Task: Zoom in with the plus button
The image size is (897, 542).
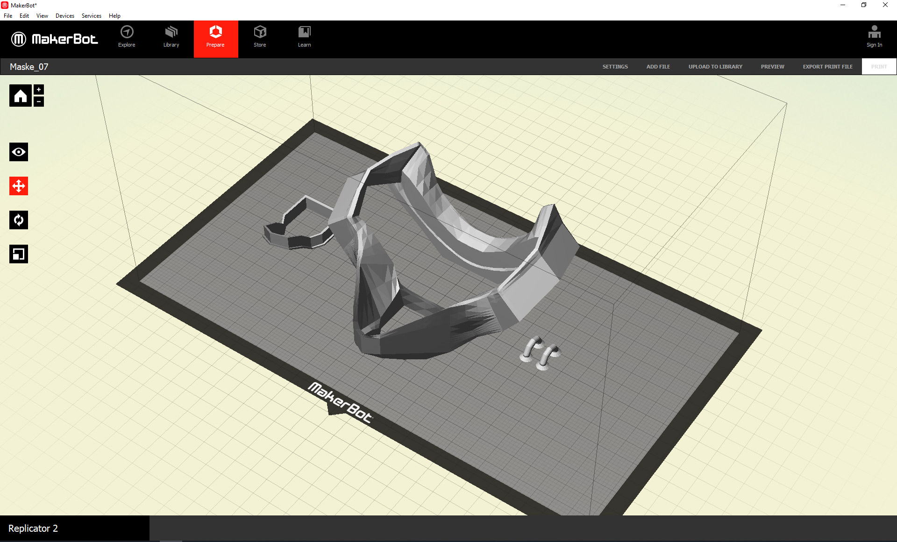Action: 39,90
